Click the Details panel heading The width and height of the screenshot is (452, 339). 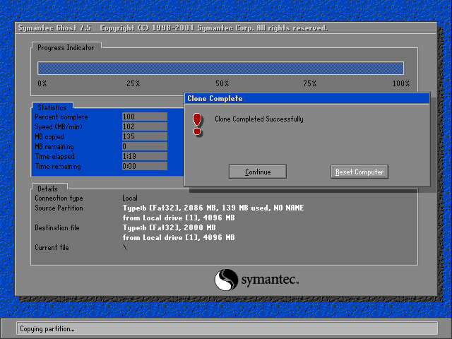click(47, 189)
